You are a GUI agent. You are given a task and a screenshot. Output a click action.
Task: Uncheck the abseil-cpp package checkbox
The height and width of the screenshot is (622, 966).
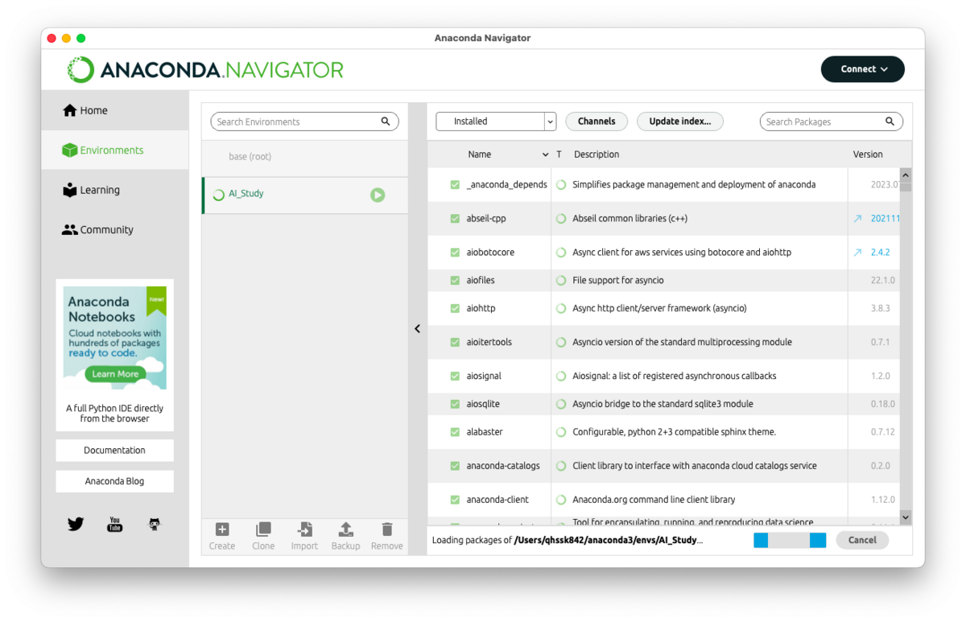(455, 219)
